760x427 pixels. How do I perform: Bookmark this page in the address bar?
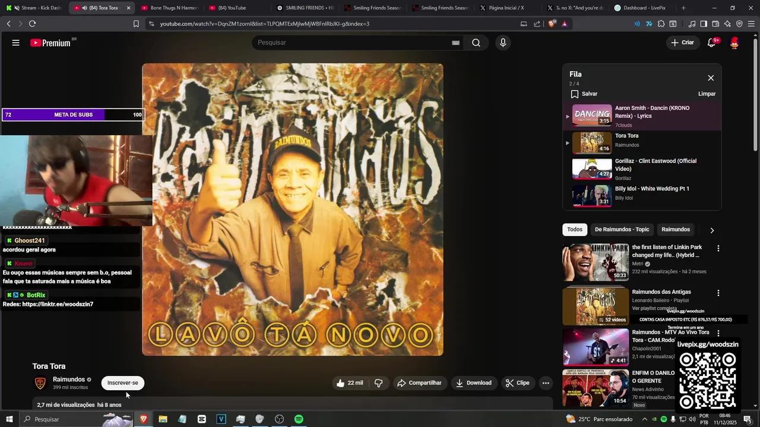pos(136,24)
